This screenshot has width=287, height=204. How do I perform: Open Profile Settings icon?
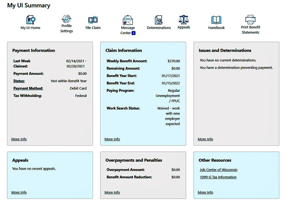[x=66, y=19]
